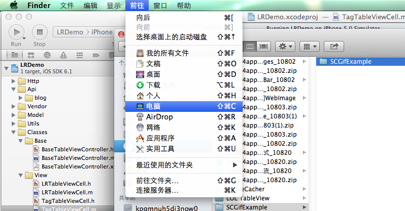The image size is (405, 211).
Task: Open the 窗口 menu in the menu bar
Action: click(160, 6)
